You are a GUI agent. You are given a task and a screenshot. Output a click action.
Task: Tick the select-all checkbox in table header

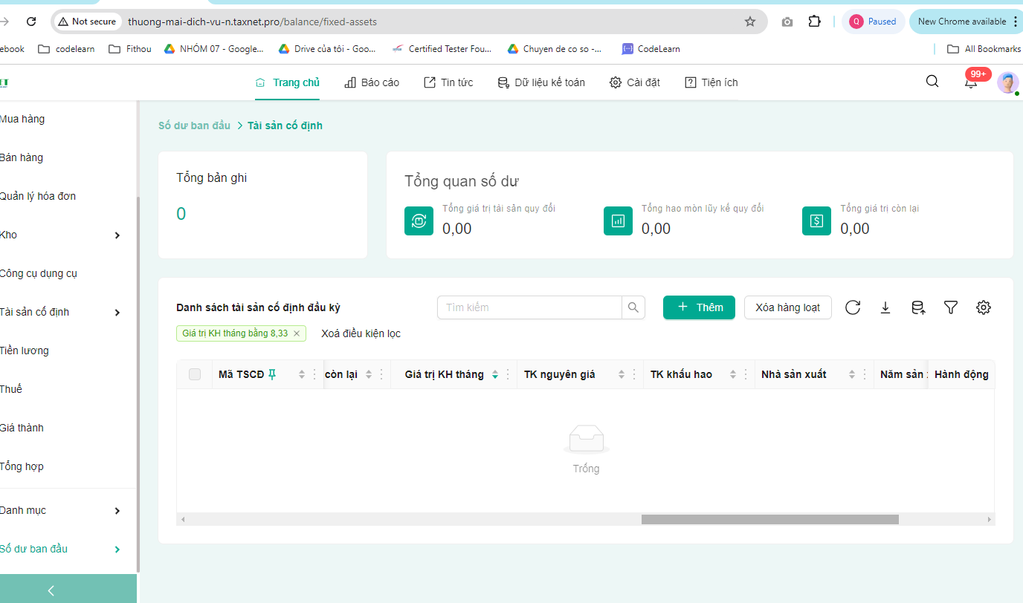coord(195,374)
